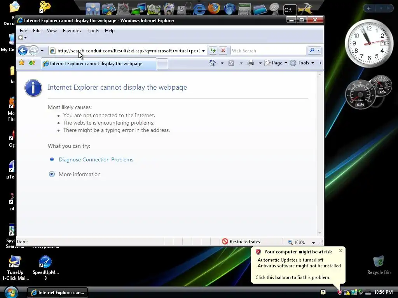The image size is (398, 298).
Task: Open the SpeedUpMyPC 3 desktop shortcut
Action: tap(45, 267)
